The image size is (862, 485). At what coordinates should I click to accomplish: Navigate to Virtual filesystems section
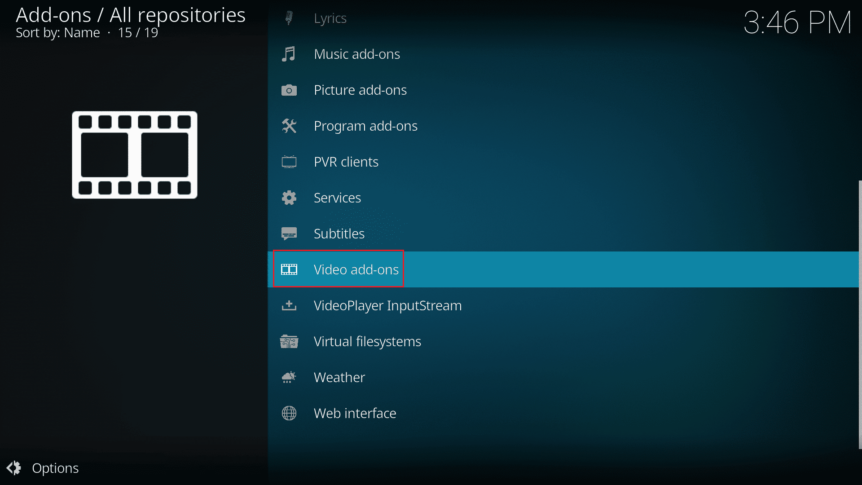pyautogui.click(x=368, y=341)
